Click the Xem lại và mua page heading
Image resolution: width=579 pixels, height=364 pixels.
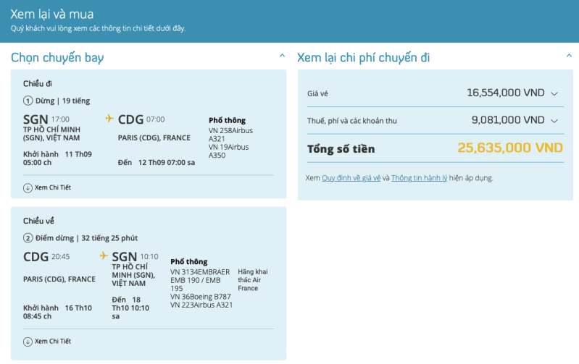point(51,14)
